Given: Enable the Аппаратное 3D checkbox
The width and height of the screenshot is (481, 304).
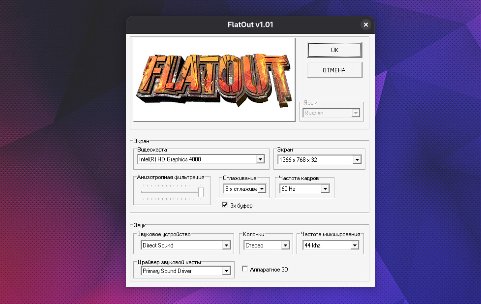Looking at the screenshot, I should [x=245, y=269].
